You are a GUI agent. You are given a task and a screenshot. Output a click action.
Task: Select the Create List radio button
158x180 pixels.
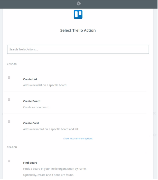9,77
